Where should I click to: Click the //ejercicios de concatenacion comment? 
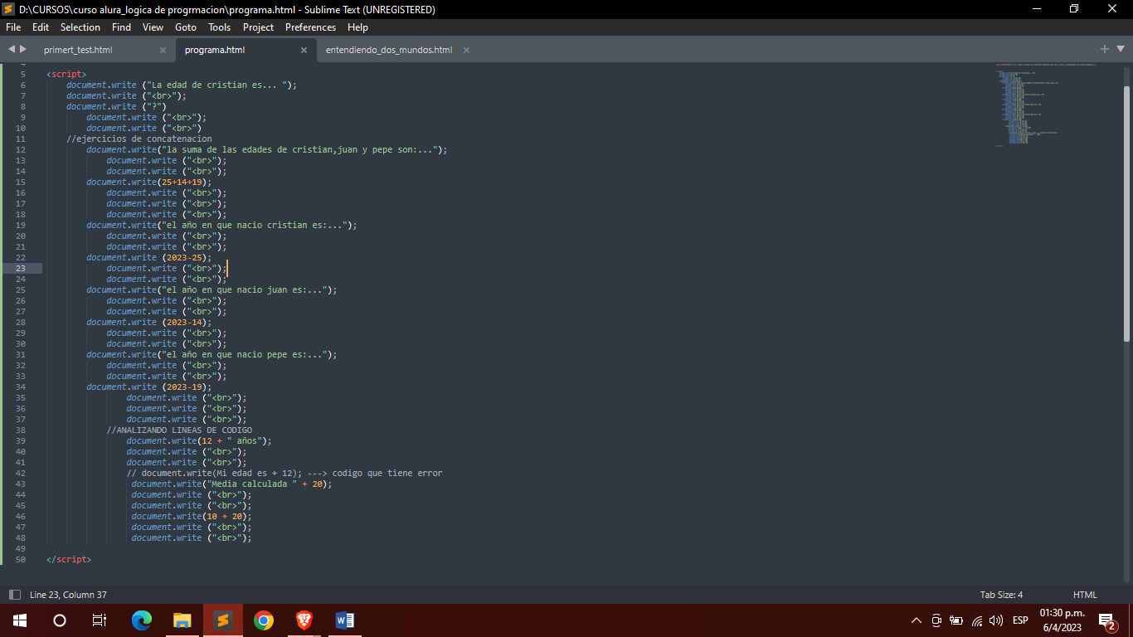click(139, 139)
